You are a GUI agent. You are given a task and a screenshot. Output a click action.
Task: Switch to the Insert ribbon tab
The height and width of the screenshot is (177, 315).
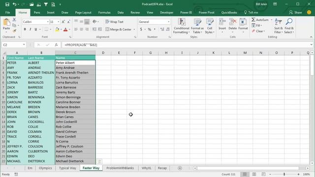pos(51,12)
